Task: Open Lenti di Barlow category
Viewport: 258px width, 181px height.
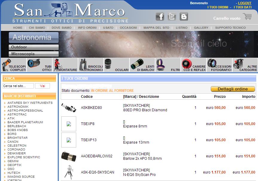Action: click(142, 65)
